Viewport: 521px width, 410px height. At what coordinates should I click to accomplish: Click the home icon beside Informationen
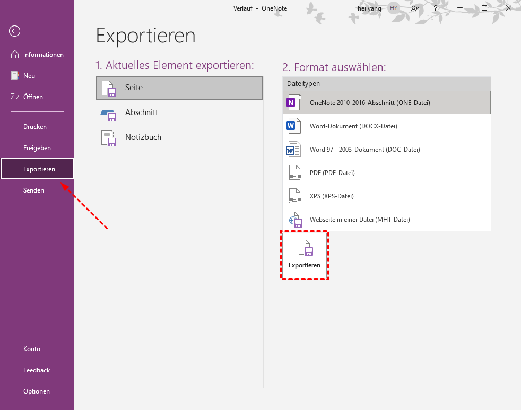click(x=15, y=54)
